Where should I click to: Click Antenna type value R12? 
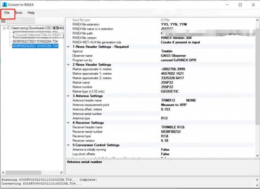[164, 118]
